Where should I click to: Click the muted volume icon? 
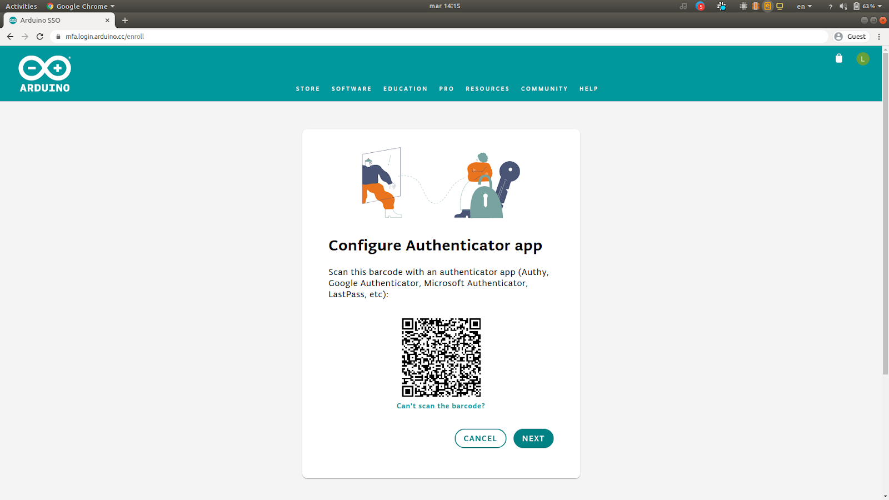click(x=843, y=6)
